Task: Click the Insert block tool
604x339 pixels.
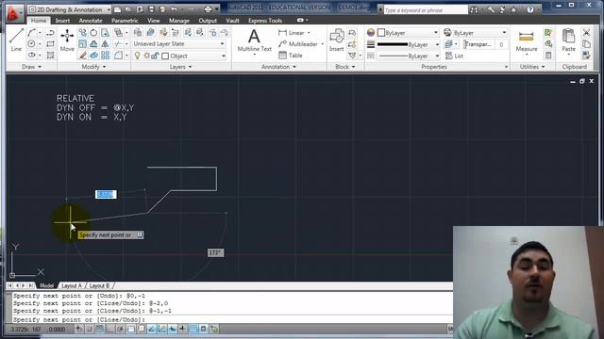Action: coord(337,40)
